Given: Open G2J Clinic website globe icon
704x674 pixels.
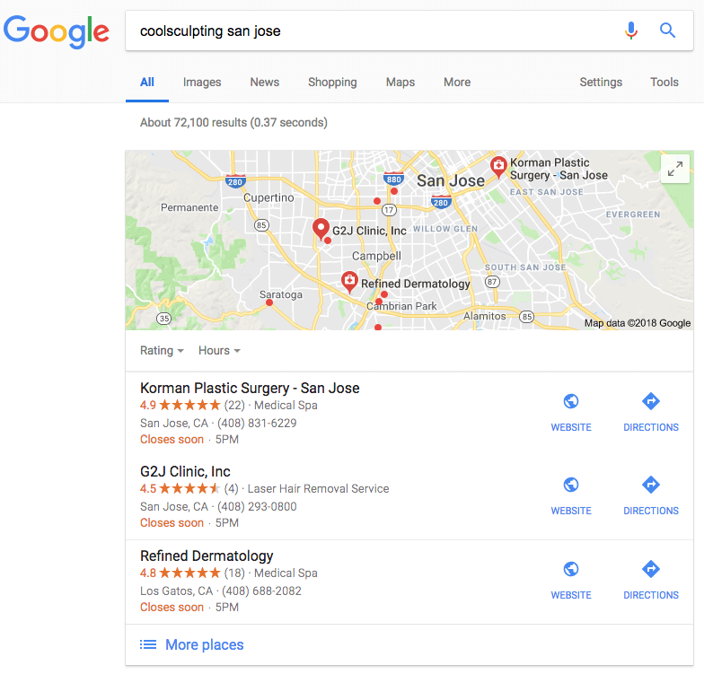Looking at the screenshot, I should point(571,485).
